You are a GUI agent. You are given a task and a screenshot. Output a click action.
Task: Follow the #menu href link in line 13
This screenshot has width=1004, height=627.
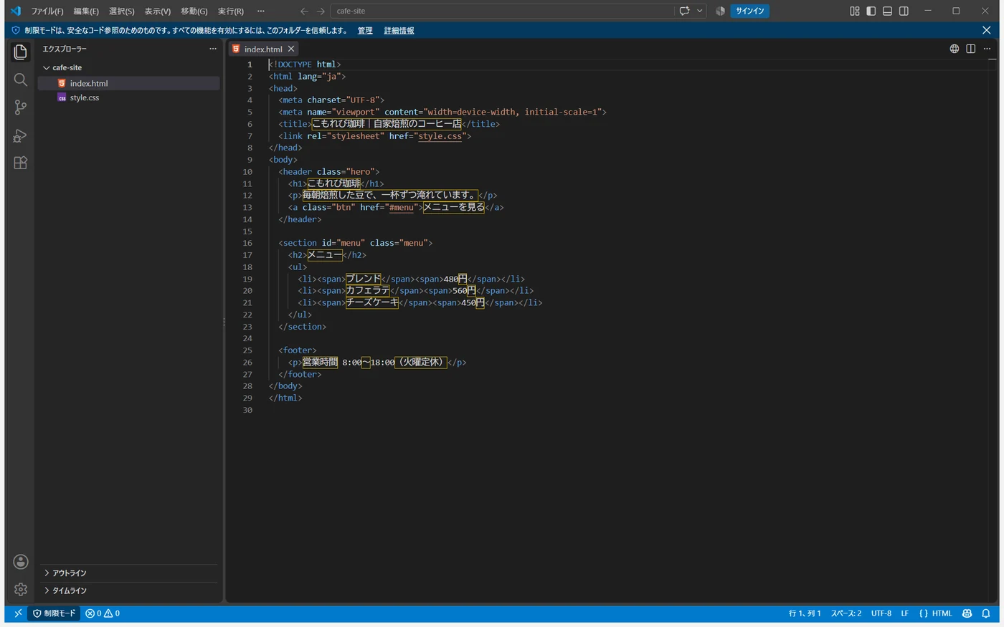pos(402,208)
